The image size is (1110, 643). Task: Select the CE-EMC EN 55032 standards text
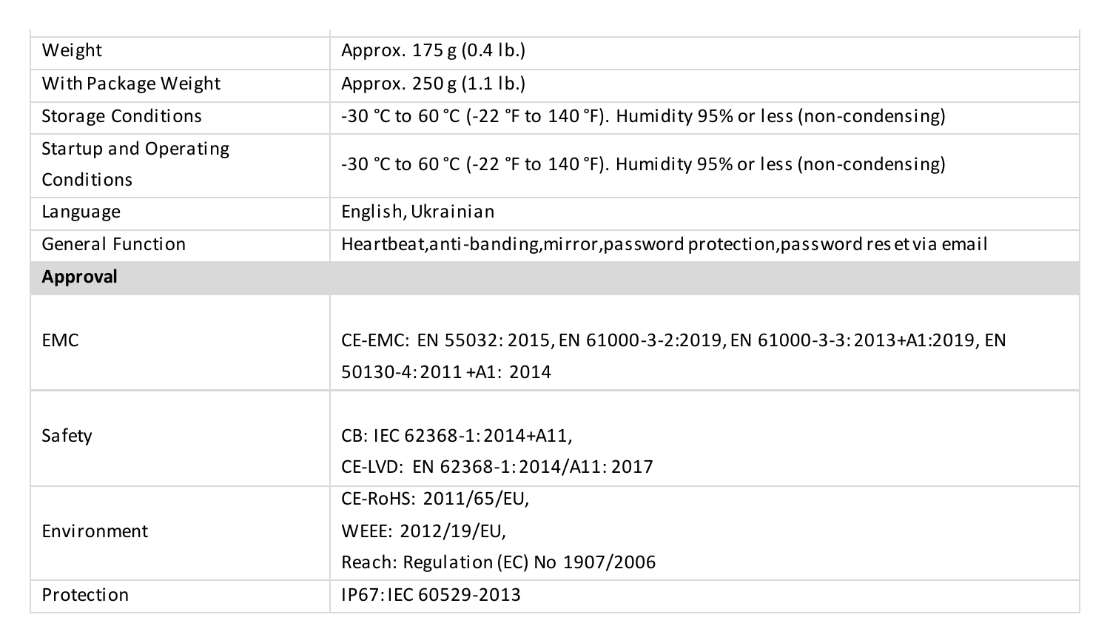click(673, 356)
